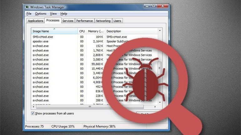
Task: Select svchost.exe row using 836 K
Action: point(94,91)
